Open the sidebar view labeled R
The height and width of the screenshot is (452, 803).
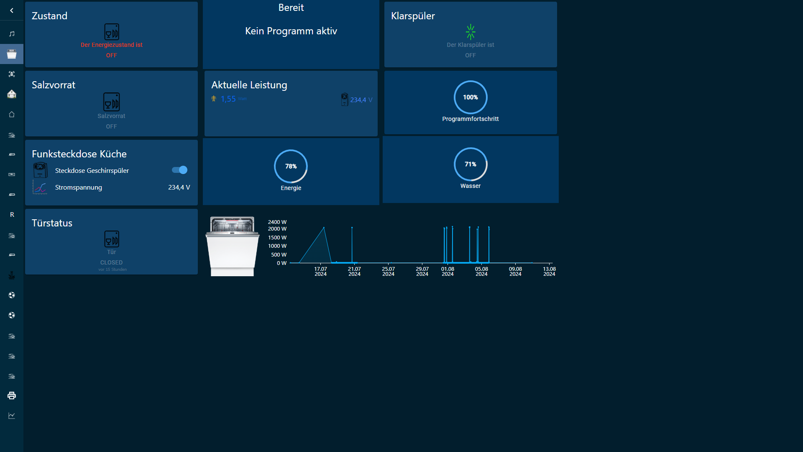[12, 215]
